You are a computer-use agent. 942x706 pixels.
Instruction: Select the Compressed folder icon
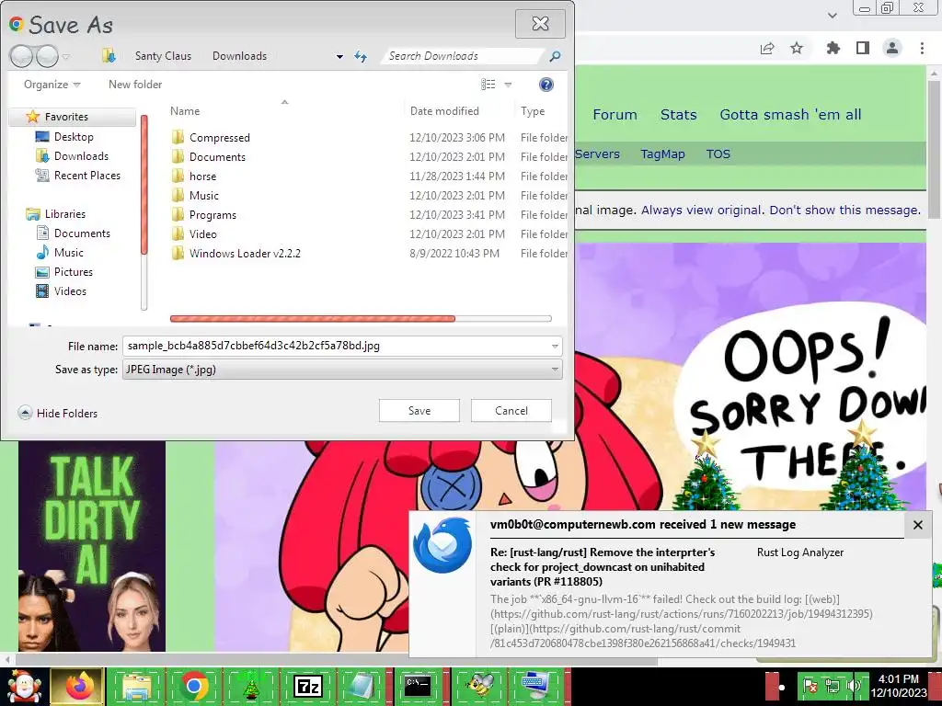[x=178, y=138]
